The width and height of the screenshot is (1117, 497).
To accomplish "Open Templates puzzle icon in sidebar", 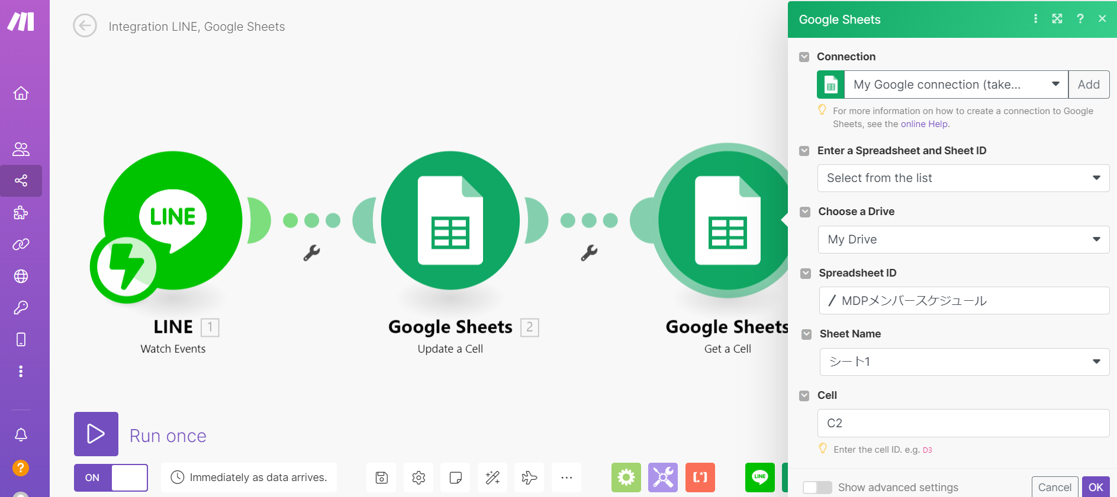I will [21, 212].
